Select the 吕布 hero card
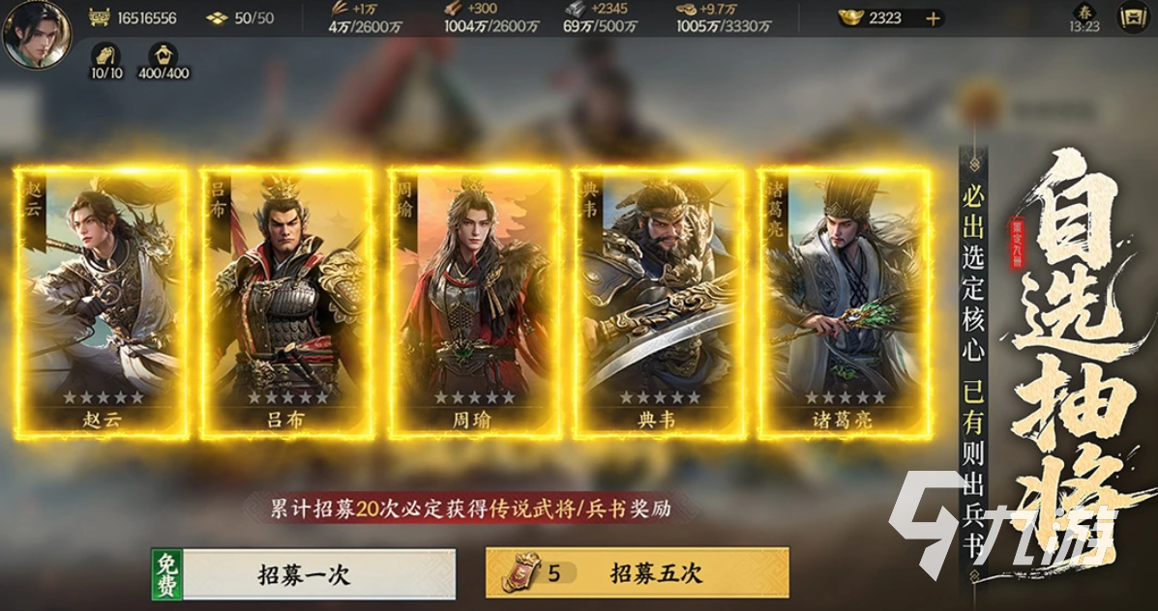This screenshot has height=611, width=1158. [x=287, y=303]
